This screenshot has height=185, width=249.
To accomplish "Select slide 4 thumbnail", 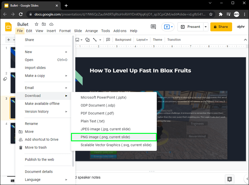I will click(13, 134).
